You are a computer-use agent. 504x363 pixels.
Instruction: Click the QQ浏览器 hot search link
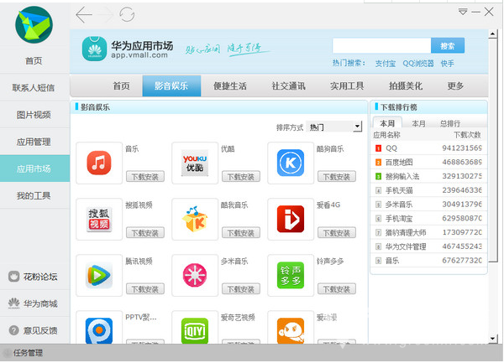click(418, 64)
